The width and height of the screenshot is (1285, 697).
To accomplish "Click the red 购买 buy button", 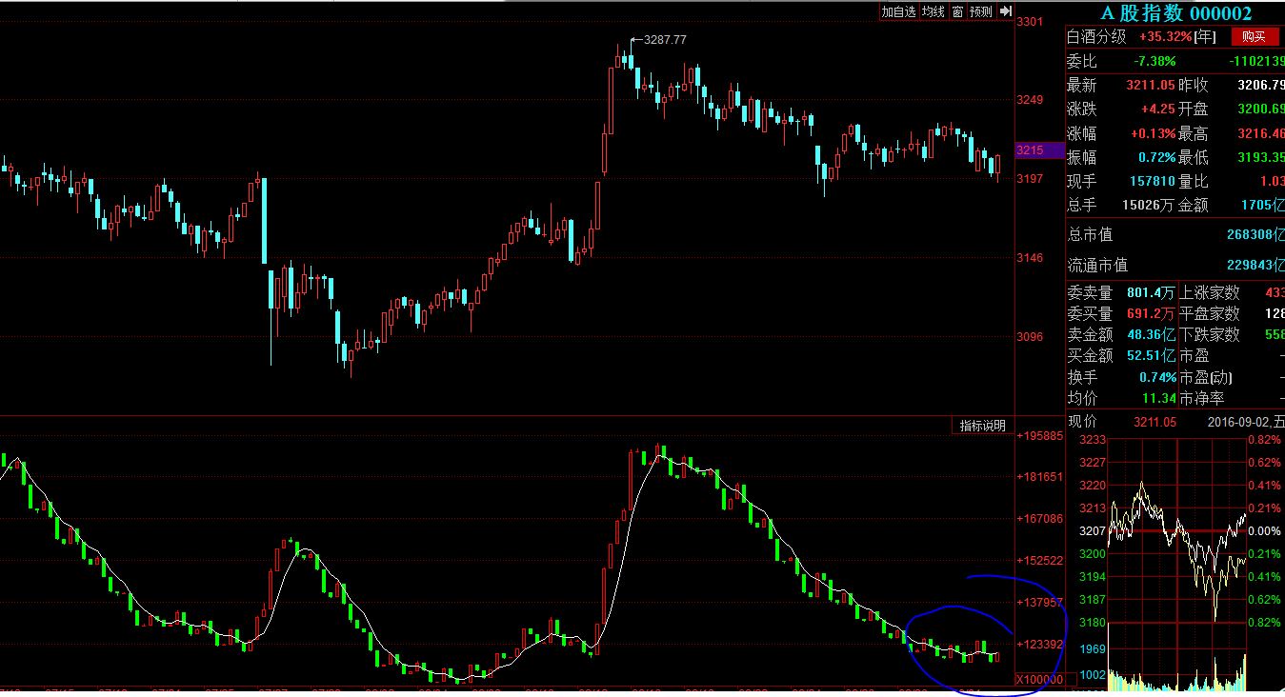I will pos(1255,37).
